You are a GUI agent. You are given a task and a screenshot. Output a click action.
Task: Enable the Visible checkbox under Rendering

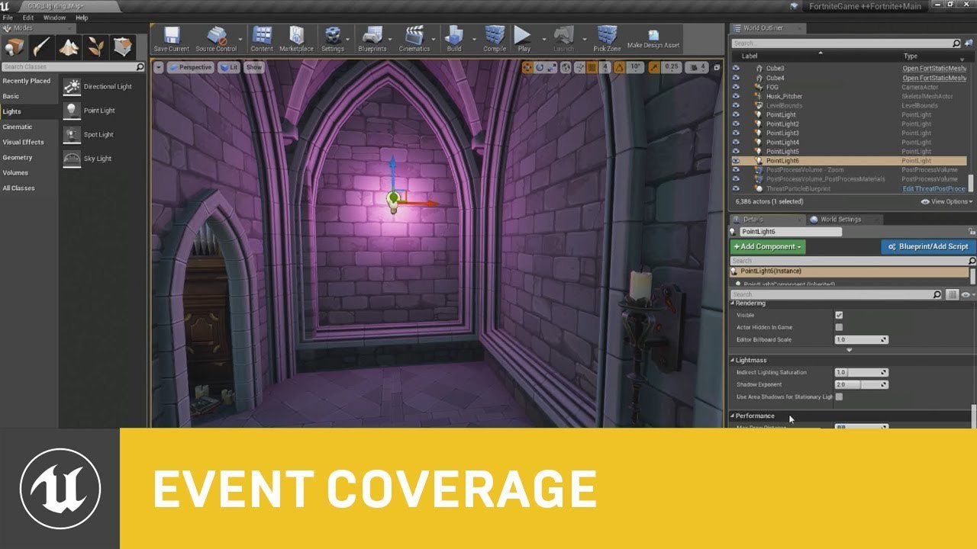[x=839, y=315]
